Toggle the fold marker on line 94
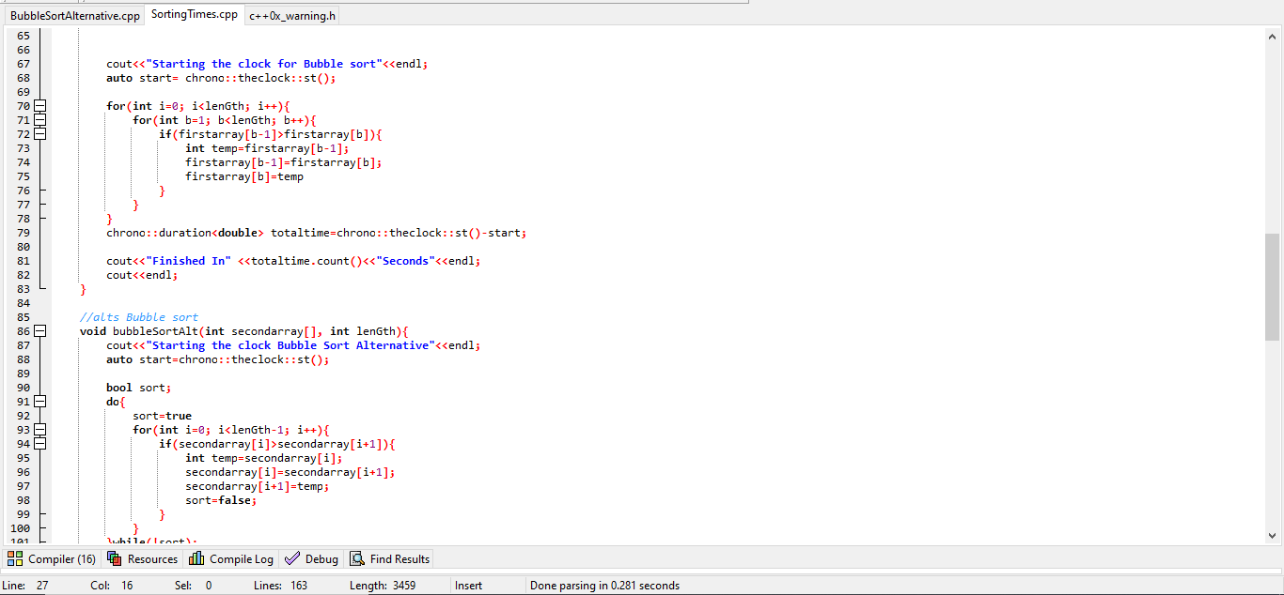The image size is (1284, 595). pyautogui.click(x=39, y=443)
